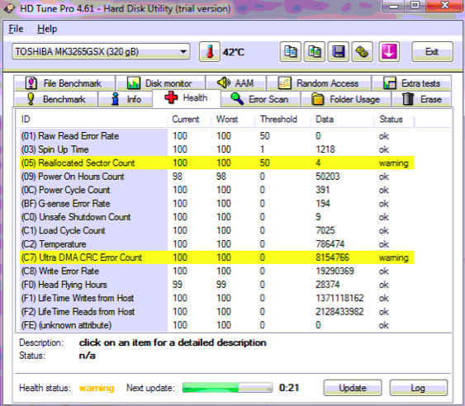This screenshot has width=465, height=406.
Task: Click the Threshold column header
Action: click(279, 119)
